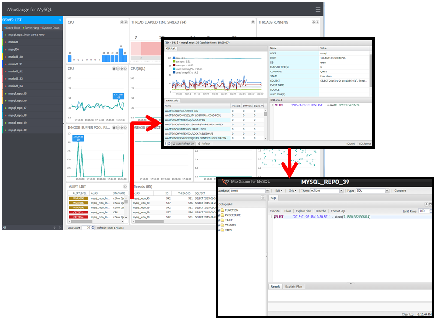Click maximize icon of THREAD ELAPSED TIME SPREAD panel

pos(253,22)
